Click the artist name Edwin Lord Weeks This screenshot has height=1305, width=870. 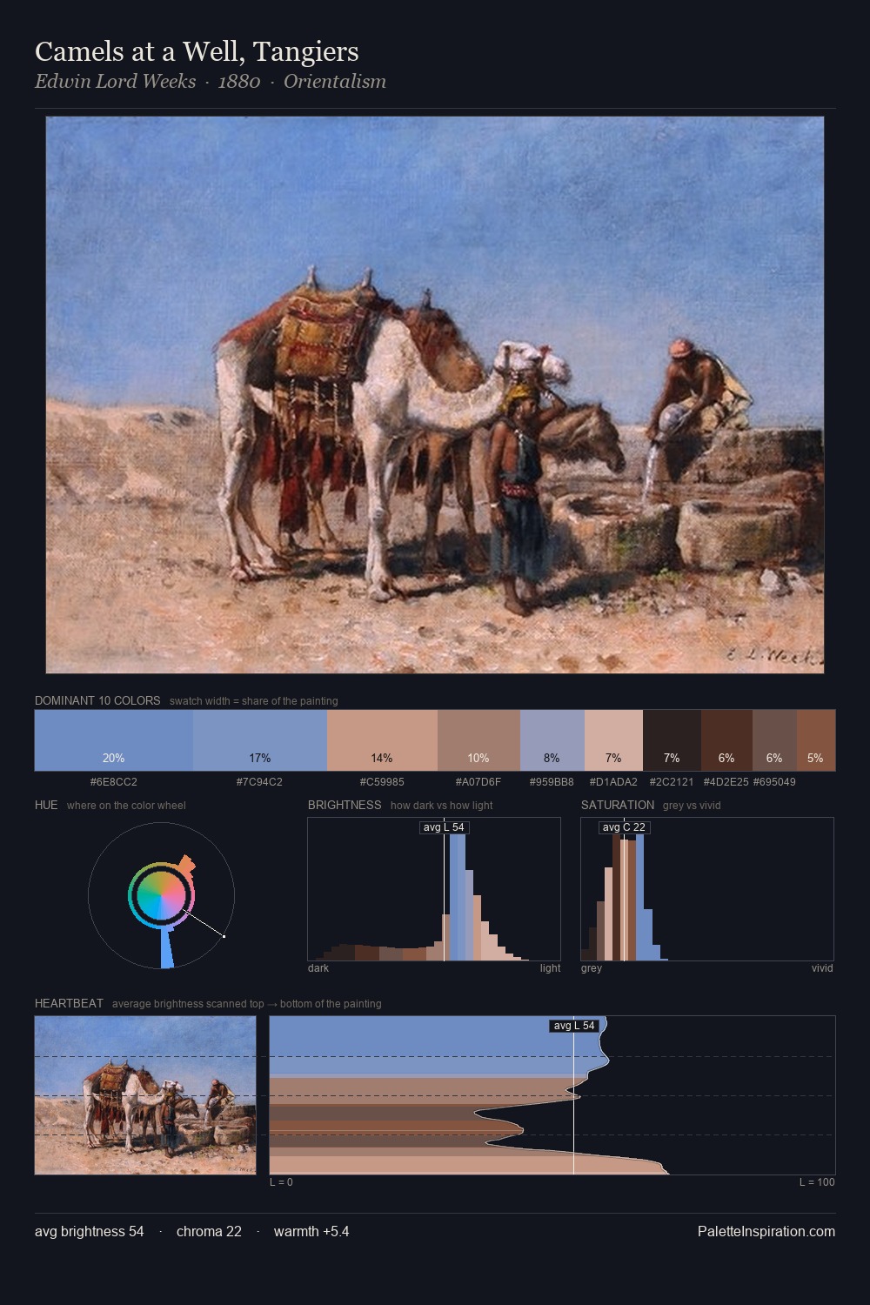[x=115, y=82]
